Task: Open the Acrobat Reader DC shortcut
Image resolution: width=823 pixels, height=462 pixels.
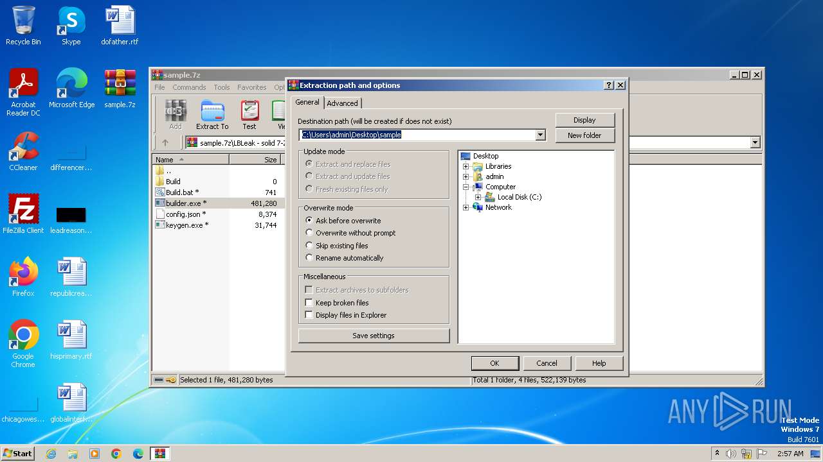Action: 23,92
